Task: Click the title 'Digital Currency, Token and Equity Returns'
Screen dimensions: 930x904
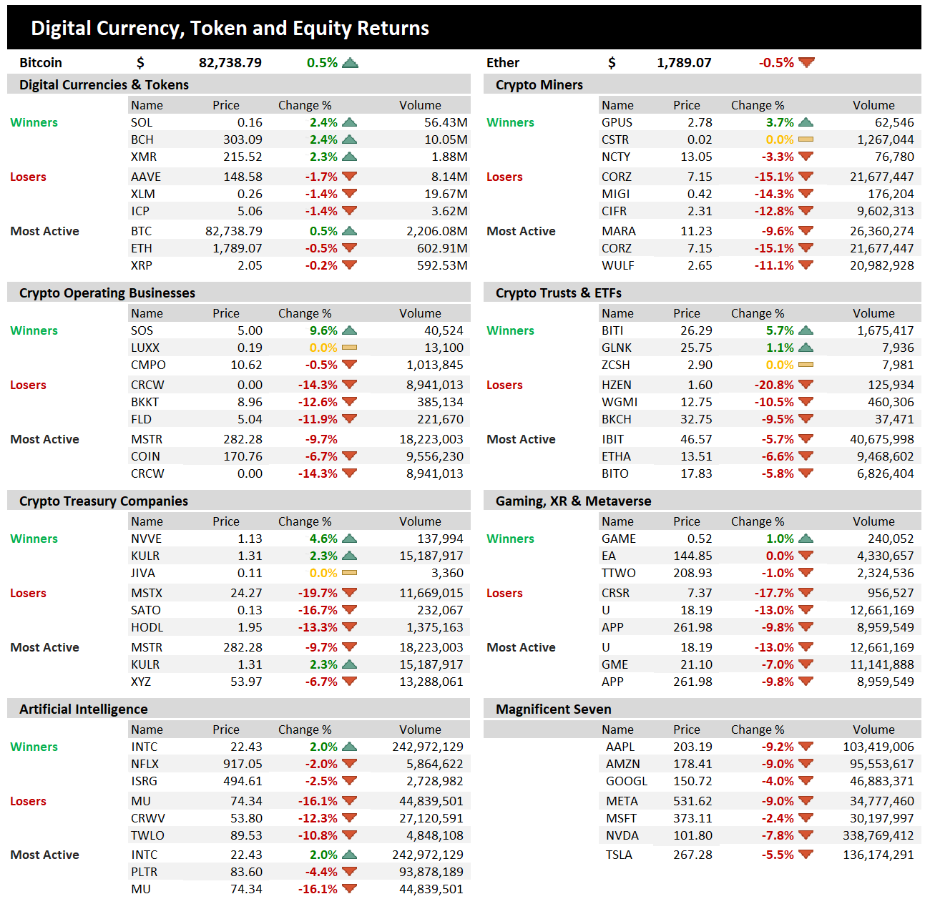Action: [230, 29]
